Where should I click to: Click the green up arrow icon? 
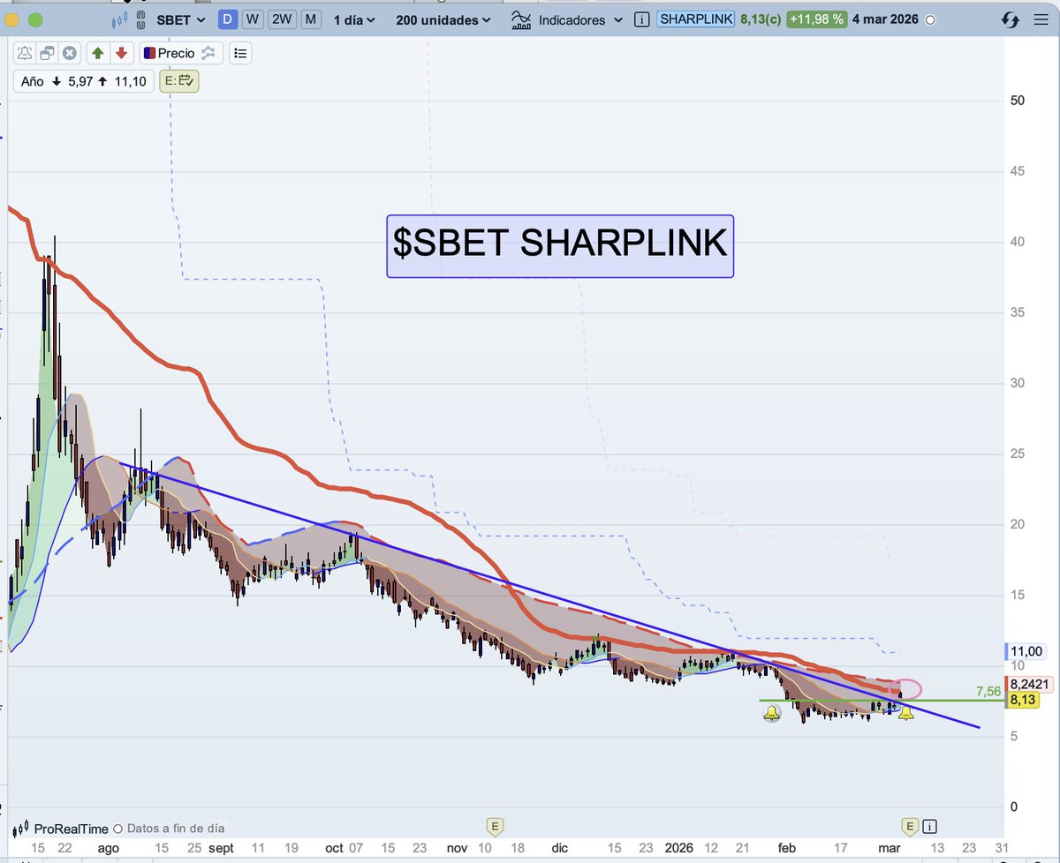pos(98,53)
